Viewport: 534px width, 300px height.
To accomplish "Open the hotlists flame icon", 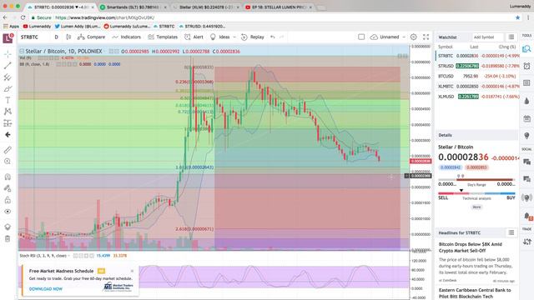I will tap(526, 101).
